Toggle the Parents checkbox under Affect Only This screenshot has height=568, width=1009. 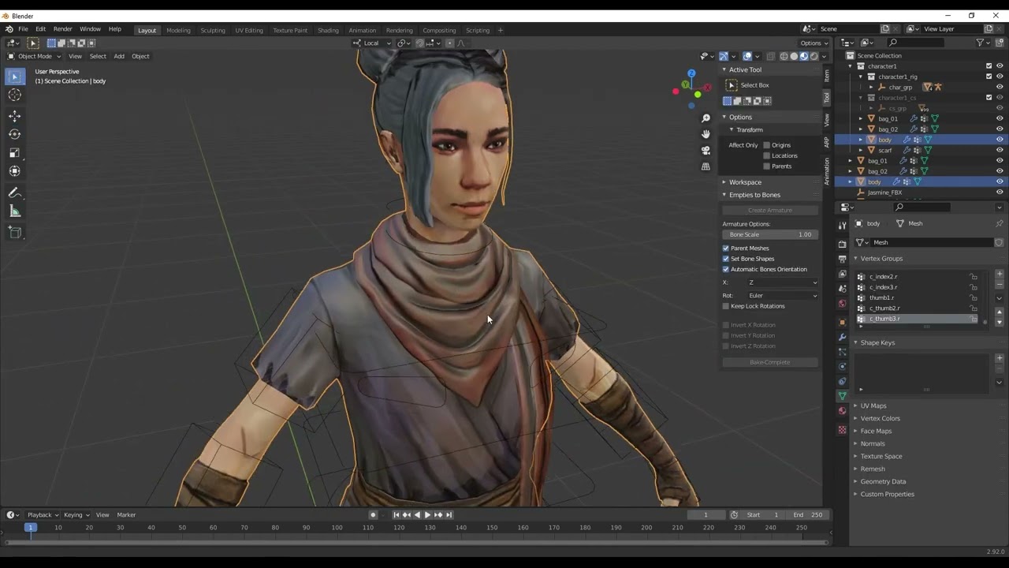tap(766, 166)
